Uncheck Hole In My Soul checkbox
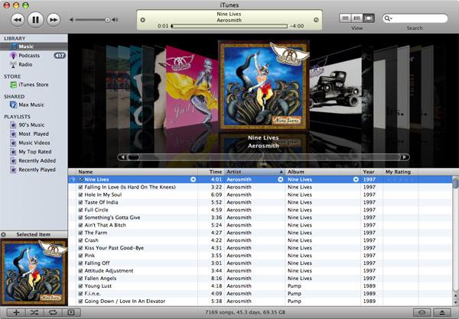Image resolution: width=459 pixels, height=319 pixels. tap(80, 195)
